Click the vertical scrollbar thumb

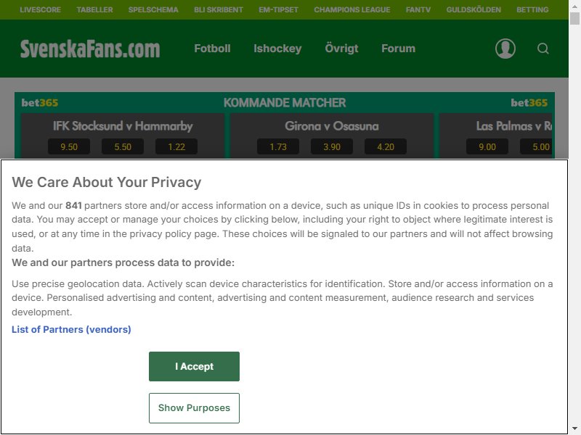(574, 18)
